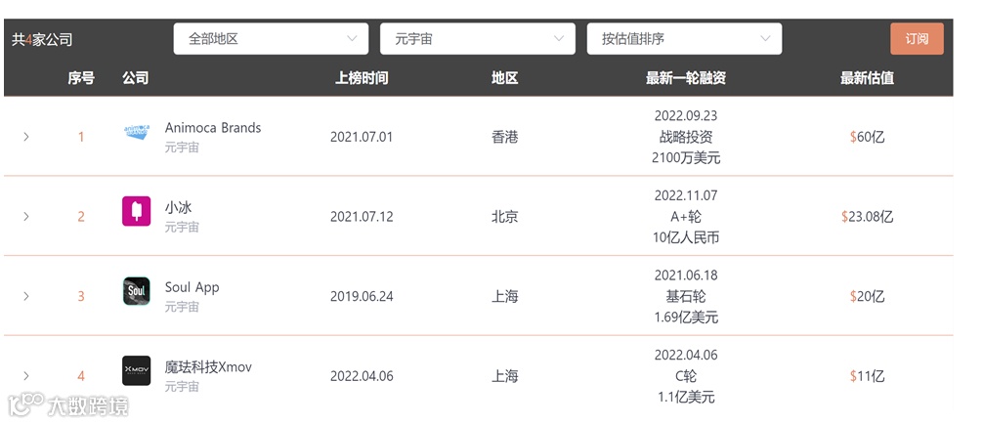The height and width of the screenshot is (424, 983).
Task: Click the 北京 region cell
Action: [x=504, y=216]
